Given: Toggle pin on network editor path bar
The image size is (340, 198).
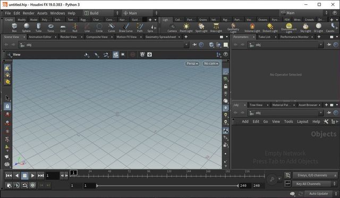Looking at the screenshot, I should click(x=329, y=113).
